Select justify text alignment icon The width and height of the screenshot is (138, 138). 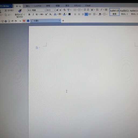pos(86,14)
